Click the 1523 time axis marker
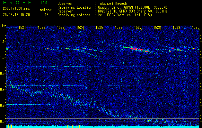 coord(61,27)
